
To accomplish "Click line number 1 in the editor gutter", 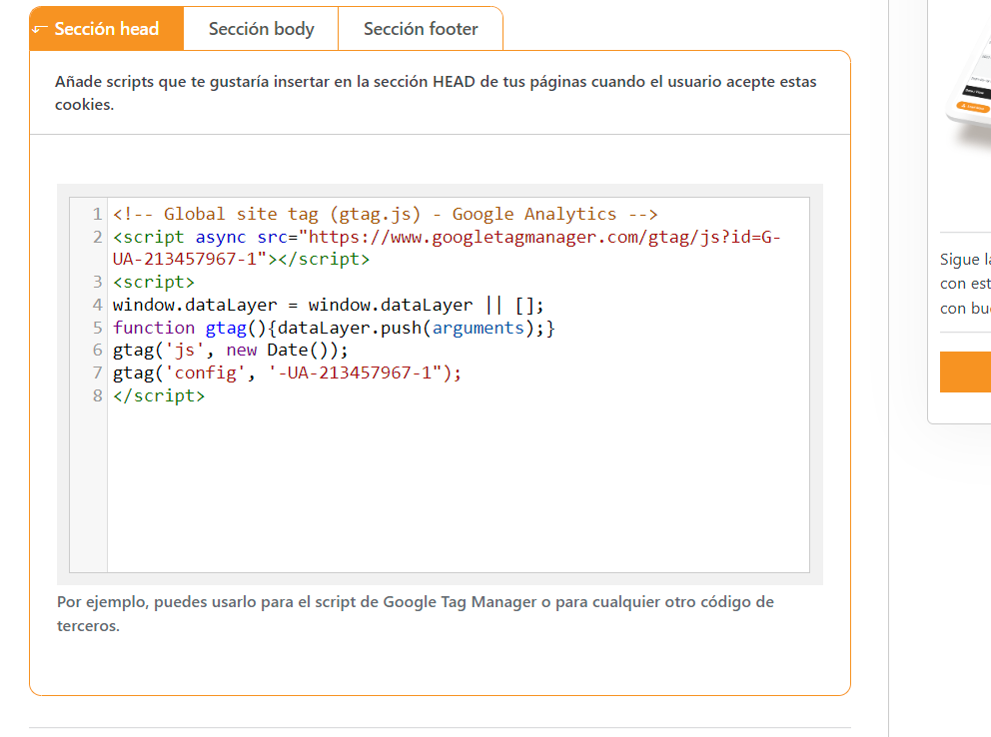I will click(x=97, y=214).
